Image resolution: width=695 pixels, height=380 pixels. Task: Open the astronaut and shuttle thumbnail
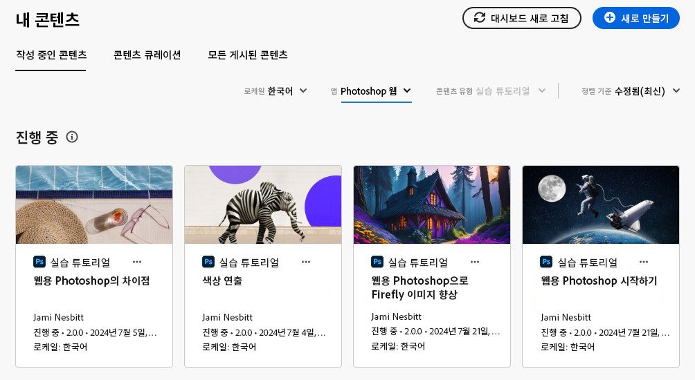[x=601, y=205]
